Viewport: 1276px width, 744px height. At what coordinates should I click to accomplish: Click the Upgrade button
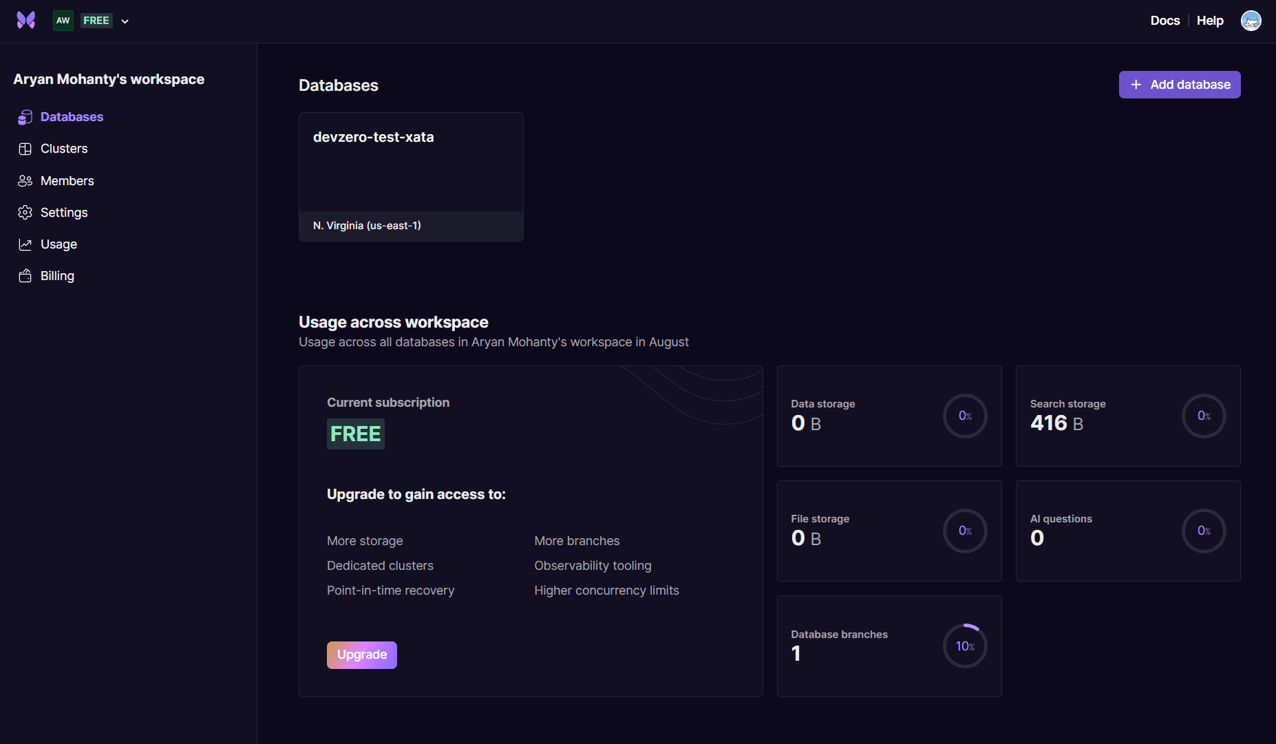pyautogui.click(x=361, y=655)
